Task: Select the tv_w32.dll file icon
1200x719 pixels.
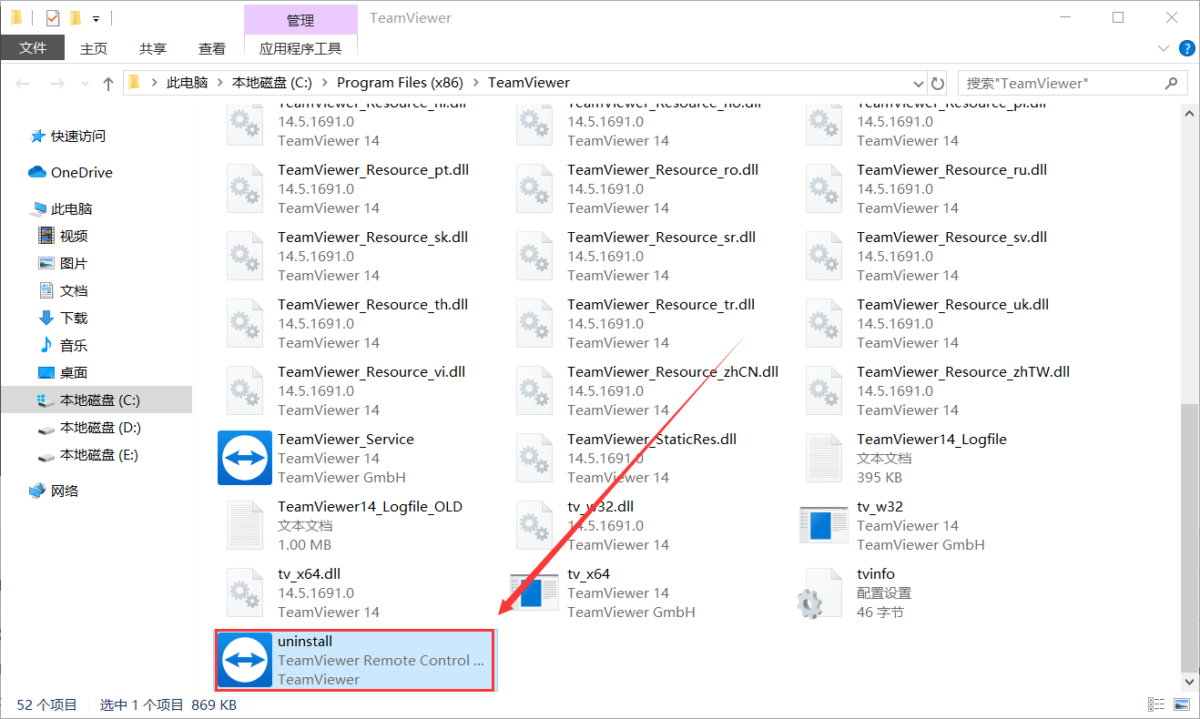Action: tap(534, 525)
